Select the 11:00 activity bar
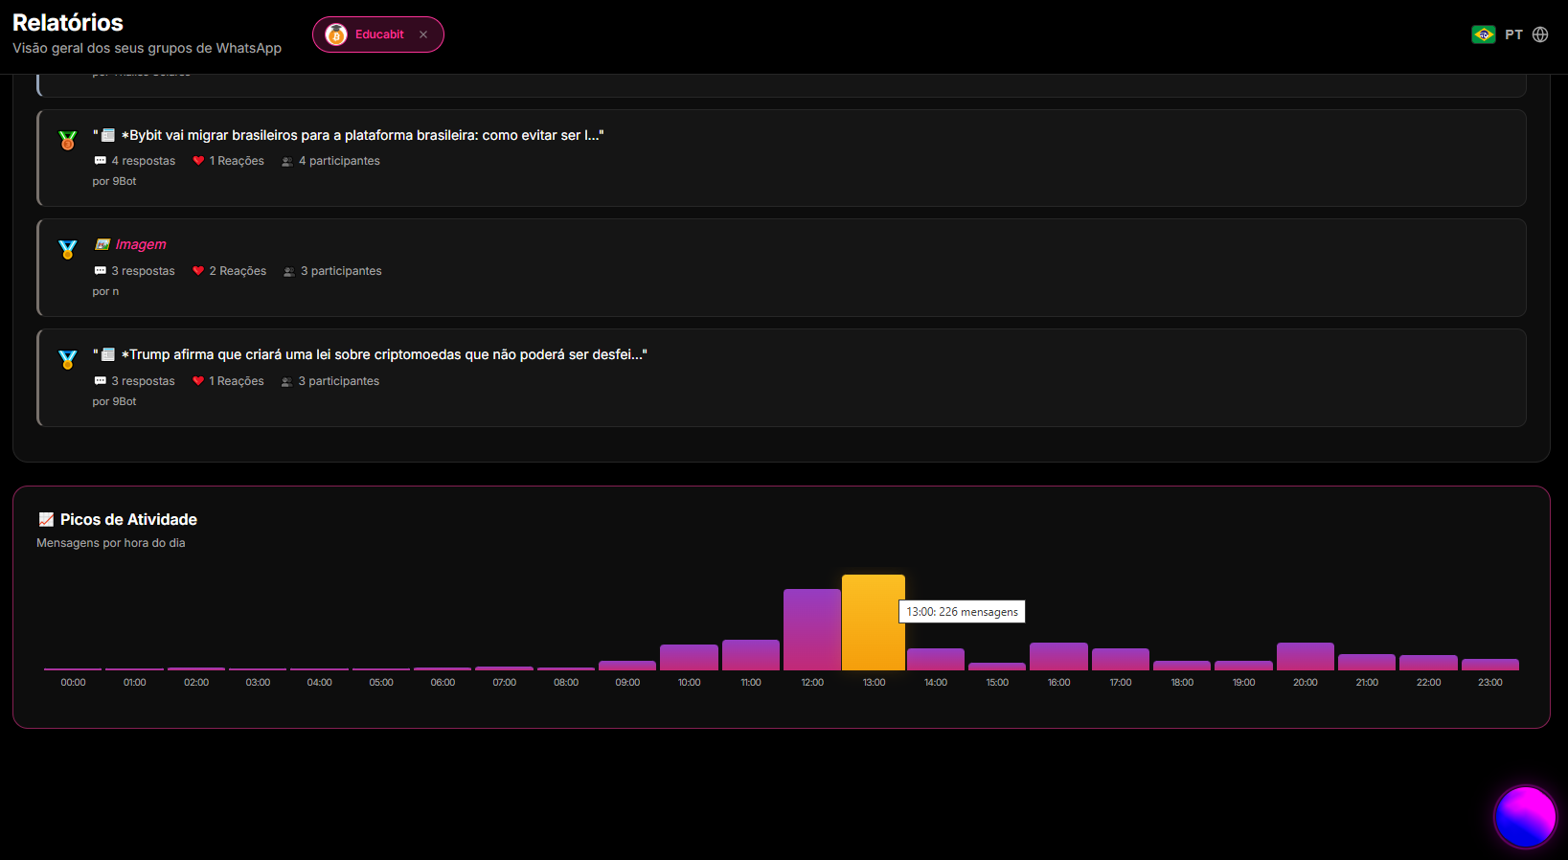Image resolution: width=1568 pixels, height=860 pixels. click(x=751, y=655)
